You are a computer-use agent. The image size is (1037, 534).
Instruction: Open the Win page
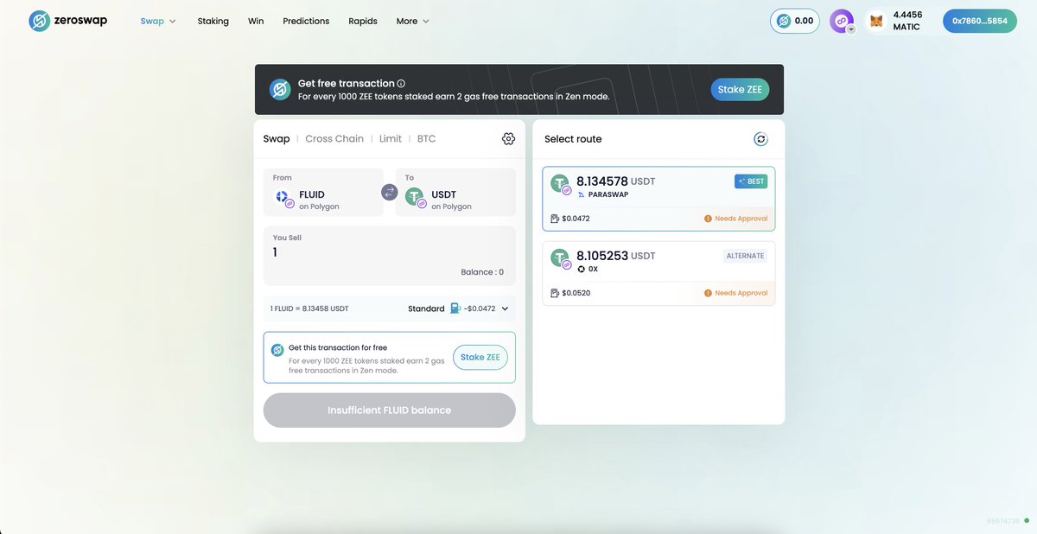(x=256, y=21)
